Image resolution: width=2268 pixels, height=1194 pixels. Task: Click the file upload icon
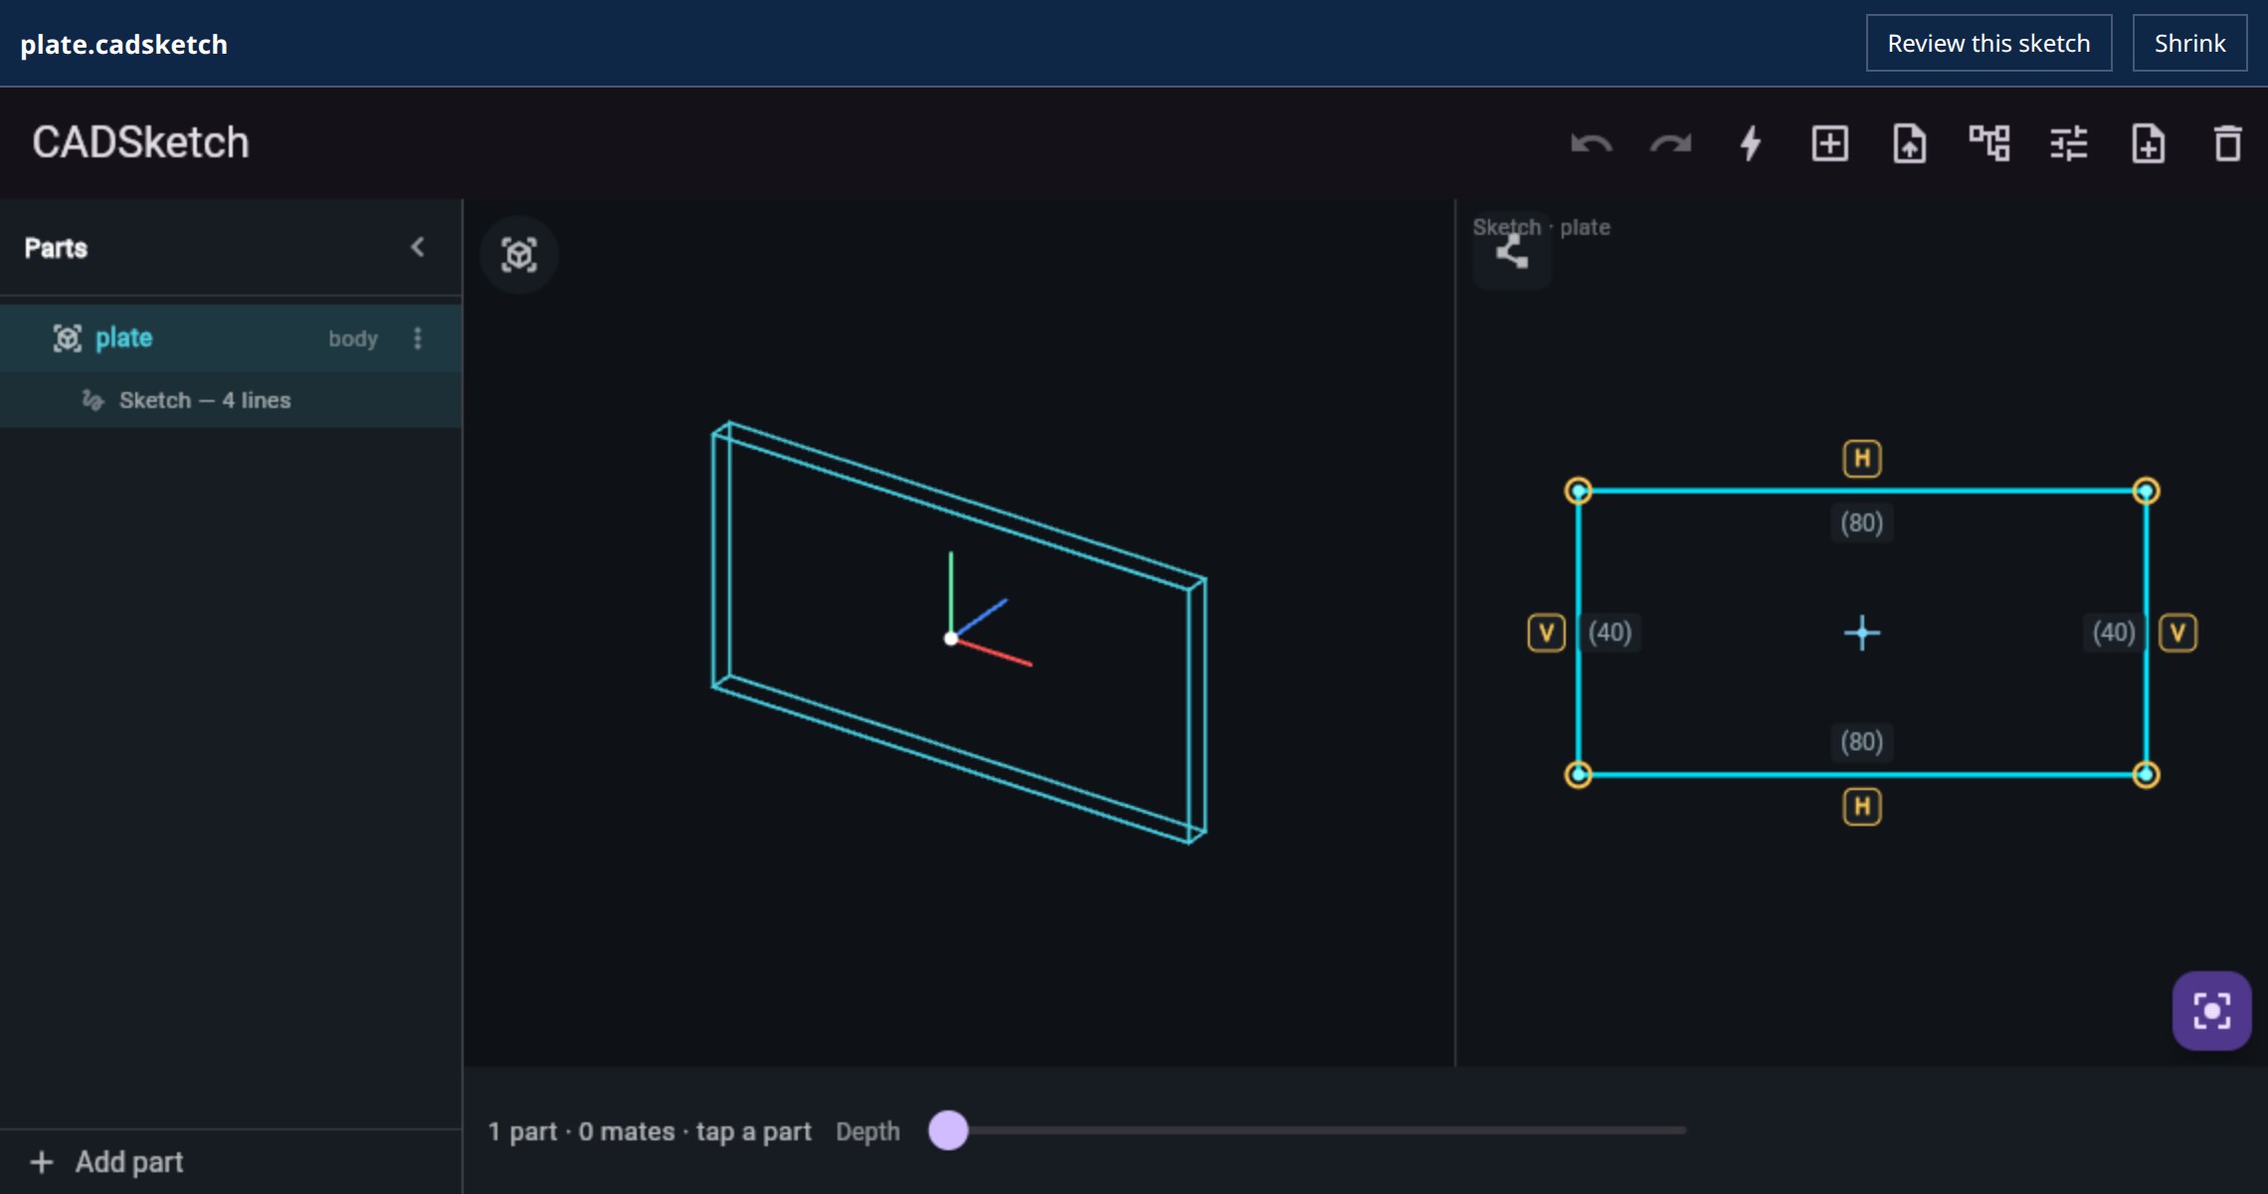1909,144
